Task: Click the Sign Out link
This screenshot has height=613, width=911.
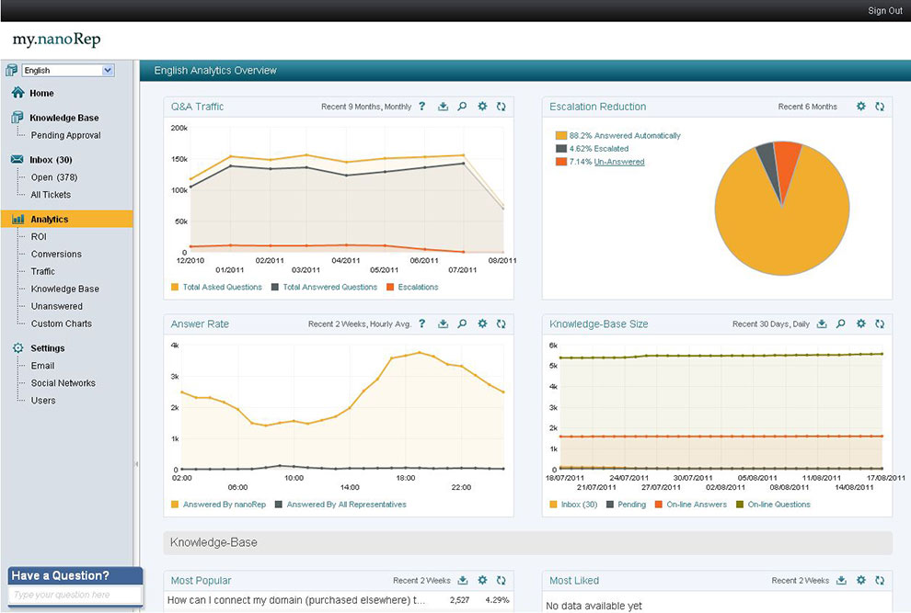Action: pyautogui.click(x=885, y=10)
